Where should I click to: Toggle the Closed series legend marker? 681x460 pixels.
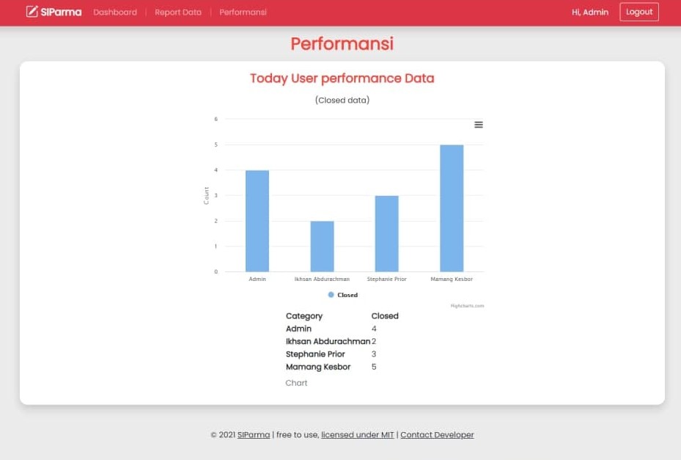(331, 295)
